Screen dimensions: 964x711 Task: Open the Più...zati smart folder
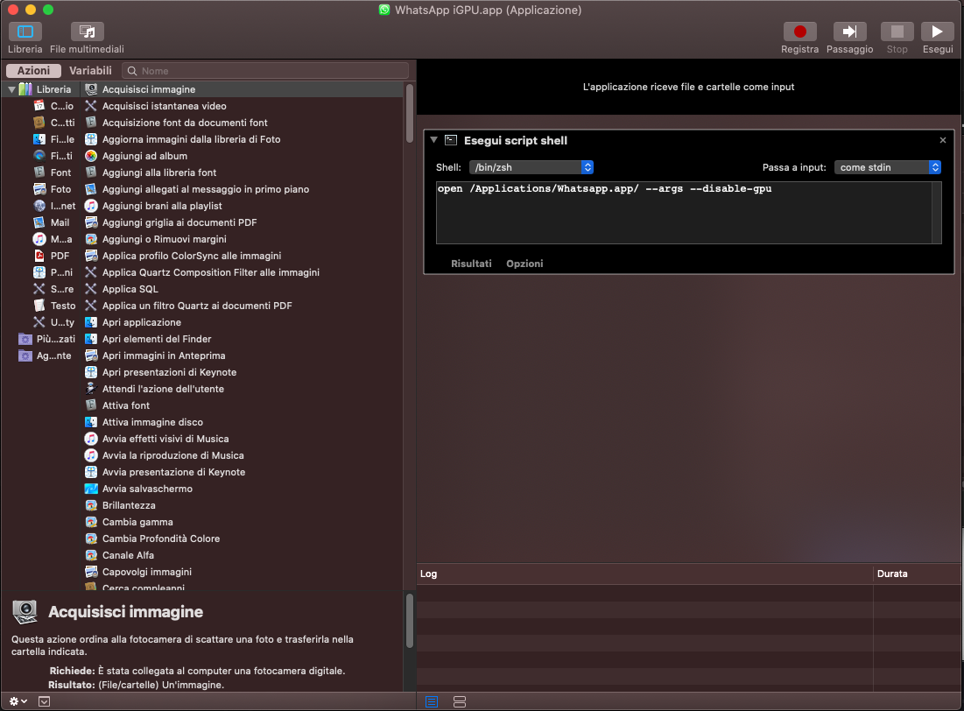(x=47, y=338)
